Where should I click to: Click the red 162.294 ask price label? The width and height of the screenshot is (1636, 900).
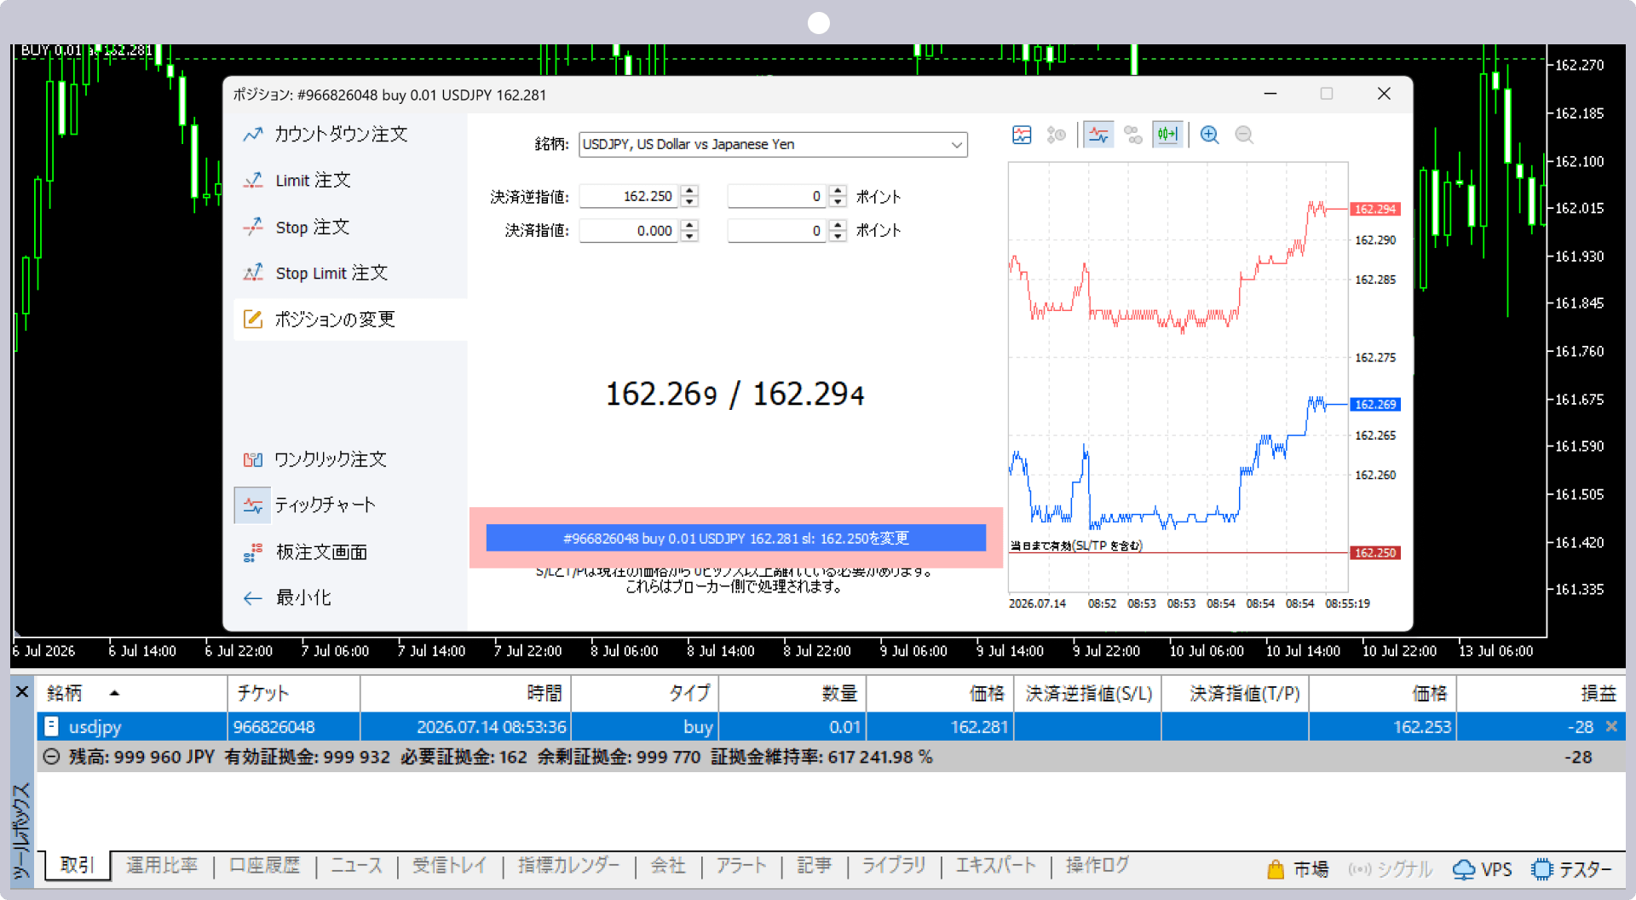click(1375, 210)
